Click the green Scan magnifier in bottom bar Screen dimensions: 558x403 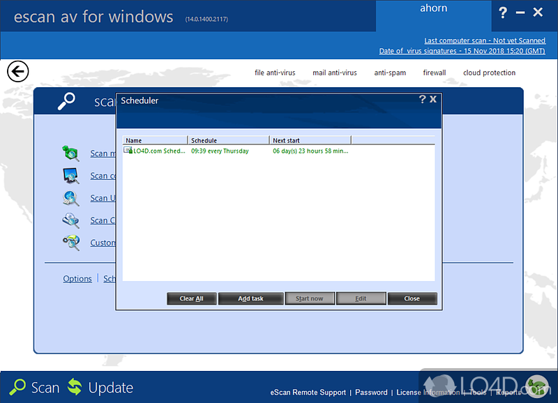pos(17,388)
